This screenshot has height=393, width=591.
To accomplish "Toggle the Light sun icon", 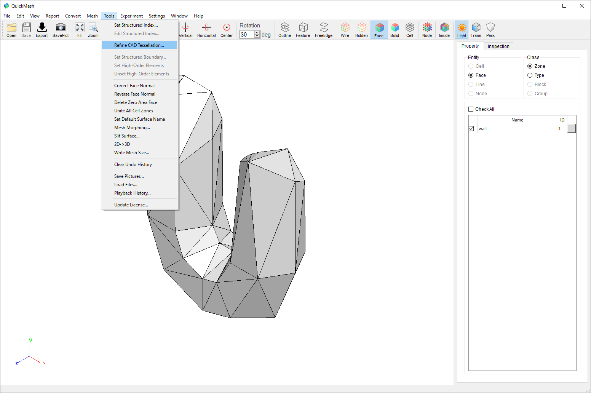I will (462, 30).
